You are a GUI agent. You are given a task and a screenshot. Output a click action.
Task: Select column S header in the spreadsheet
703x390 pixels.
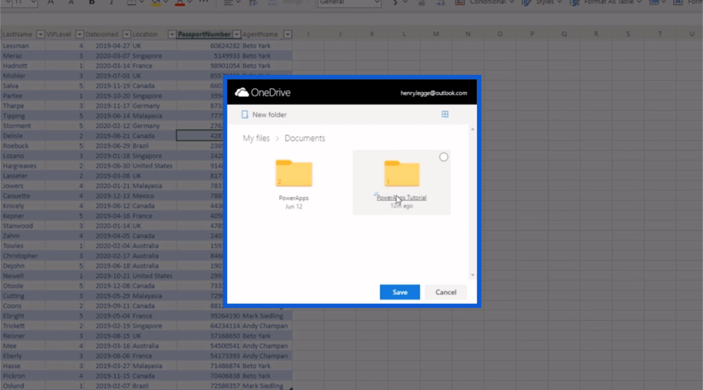coord(628,34)
